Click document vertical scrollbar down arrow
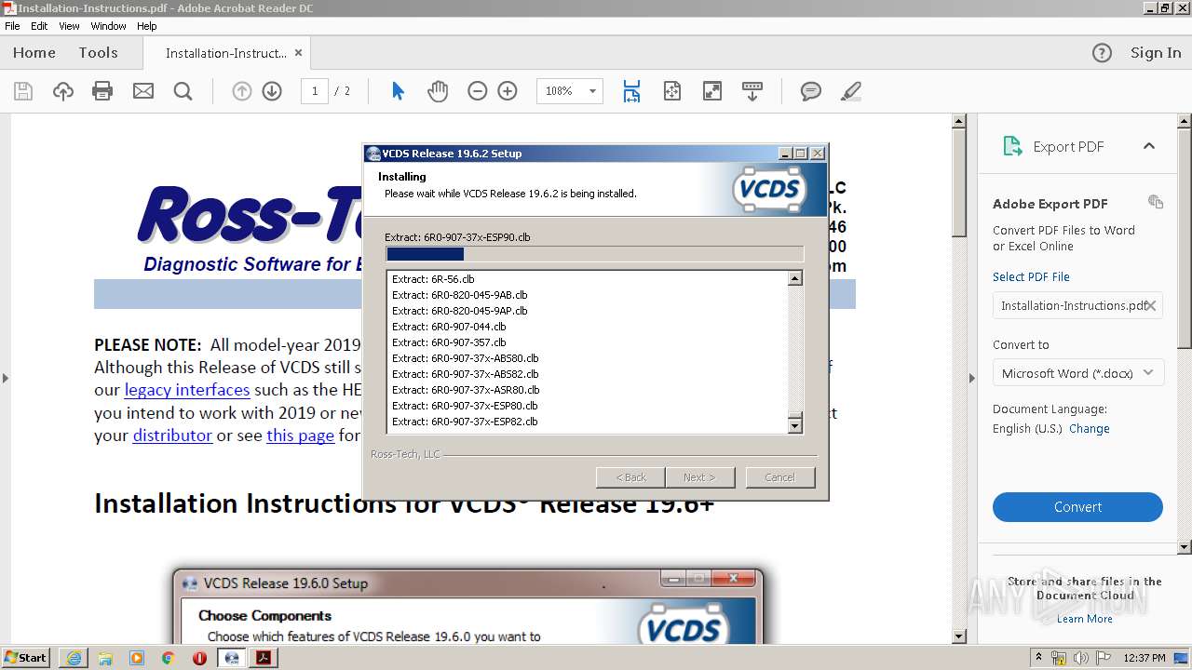 [x=959, y=636]
